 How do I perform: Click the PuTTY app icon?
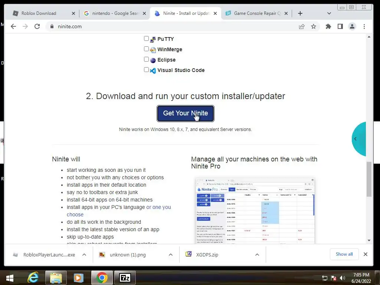point(153,39)
